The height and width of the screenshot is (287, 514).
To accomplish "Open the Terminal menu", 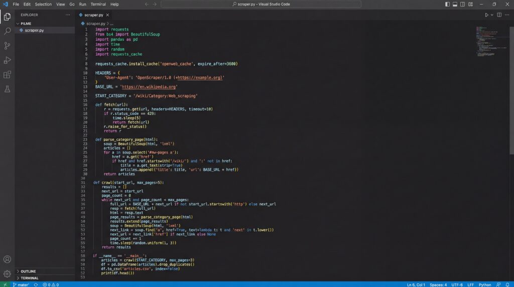I will 98,4.
